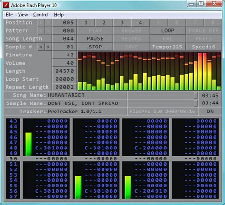
Task: Click the BROWSE button
Action: (131, 31)
